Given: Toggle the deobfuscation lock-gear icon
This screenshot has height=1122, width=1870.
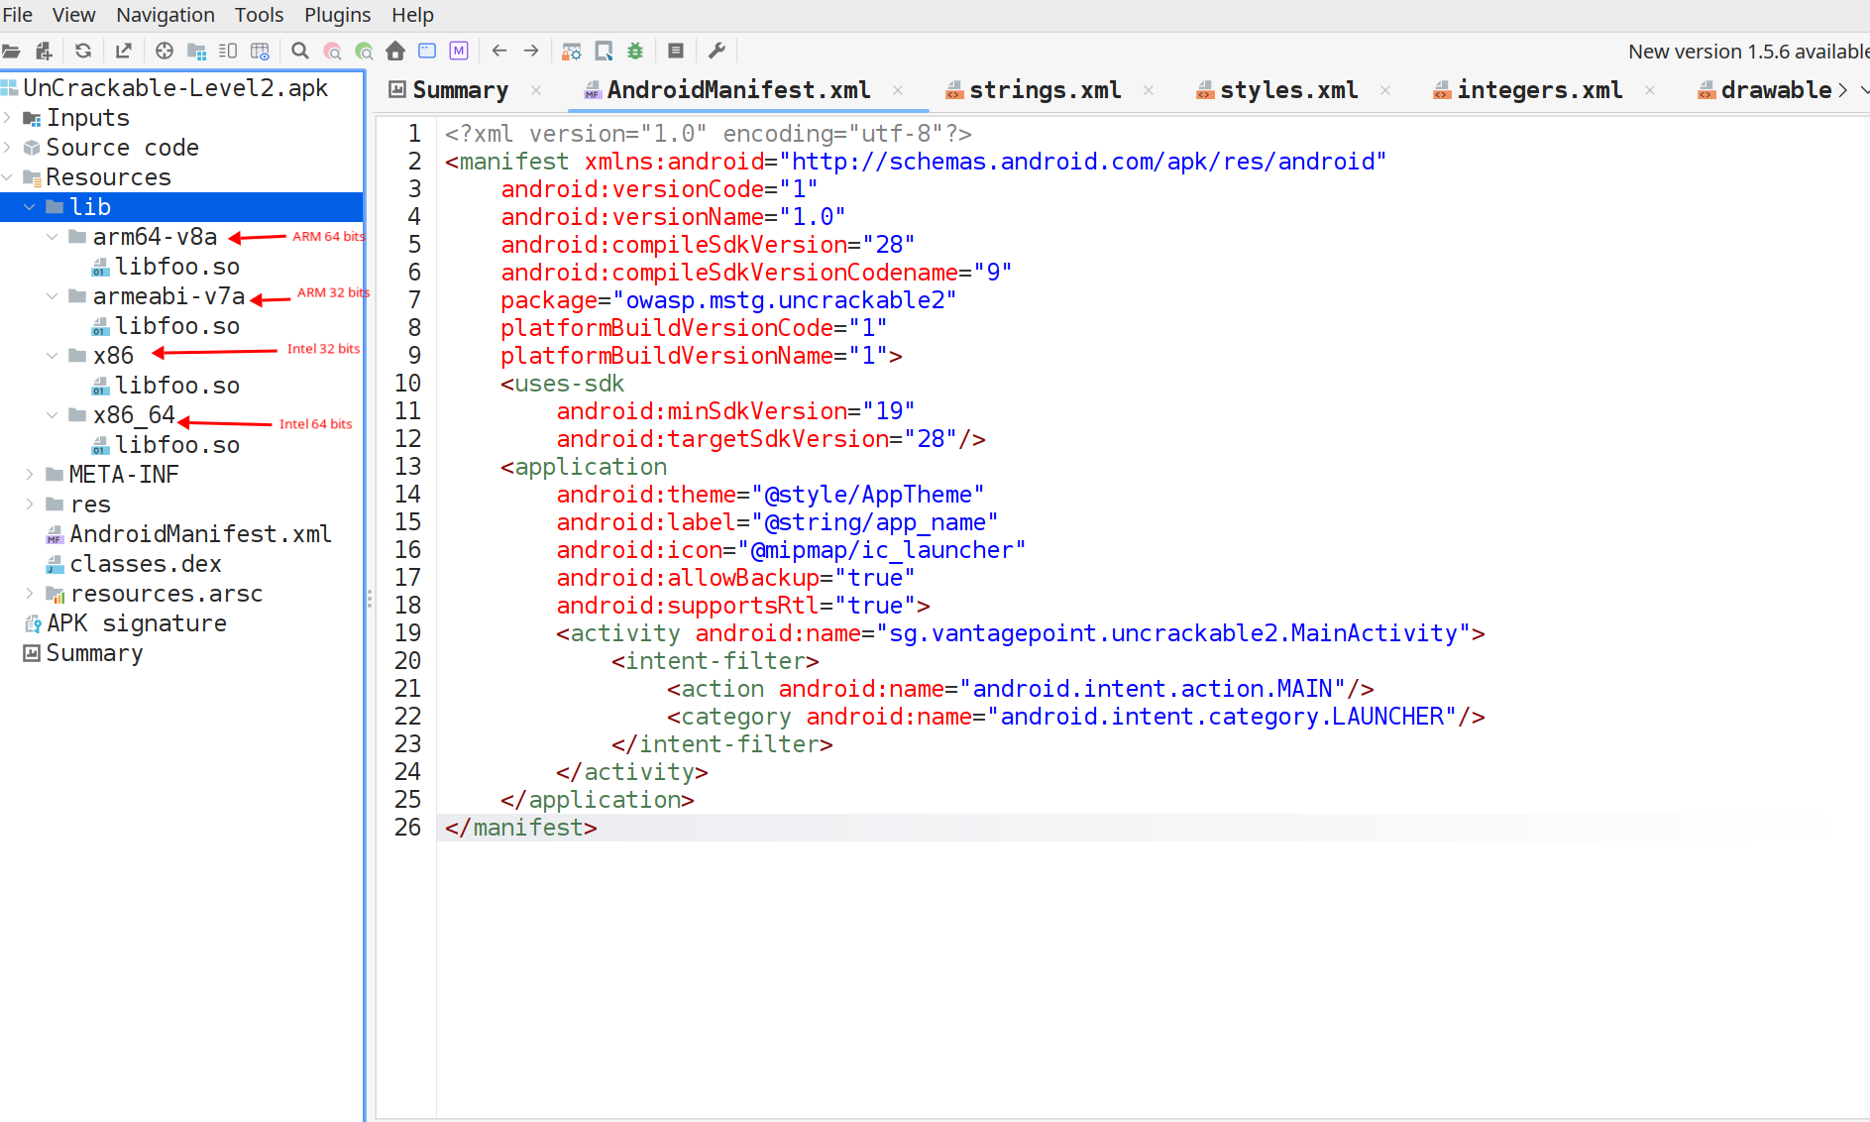Looking at the screenshot, I should coord(572,51).
